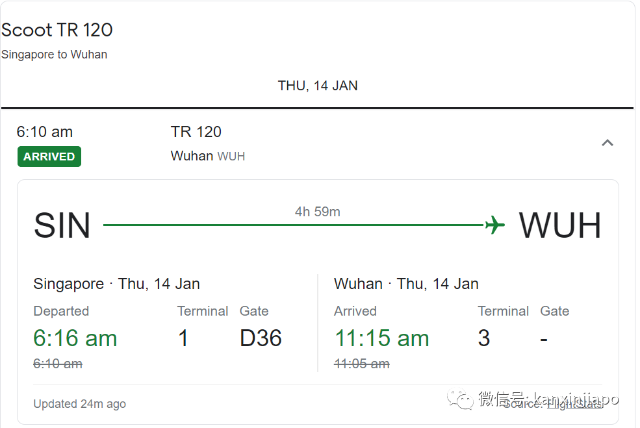640x428 pixels.
Task: Click the WeChat logo watermark icon
Action: click(x=465, y=399)
